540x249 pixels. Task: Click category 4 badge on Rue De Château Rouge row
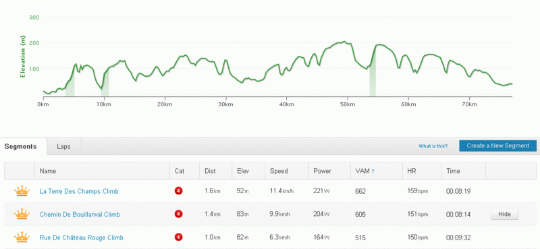coord(178,237)
